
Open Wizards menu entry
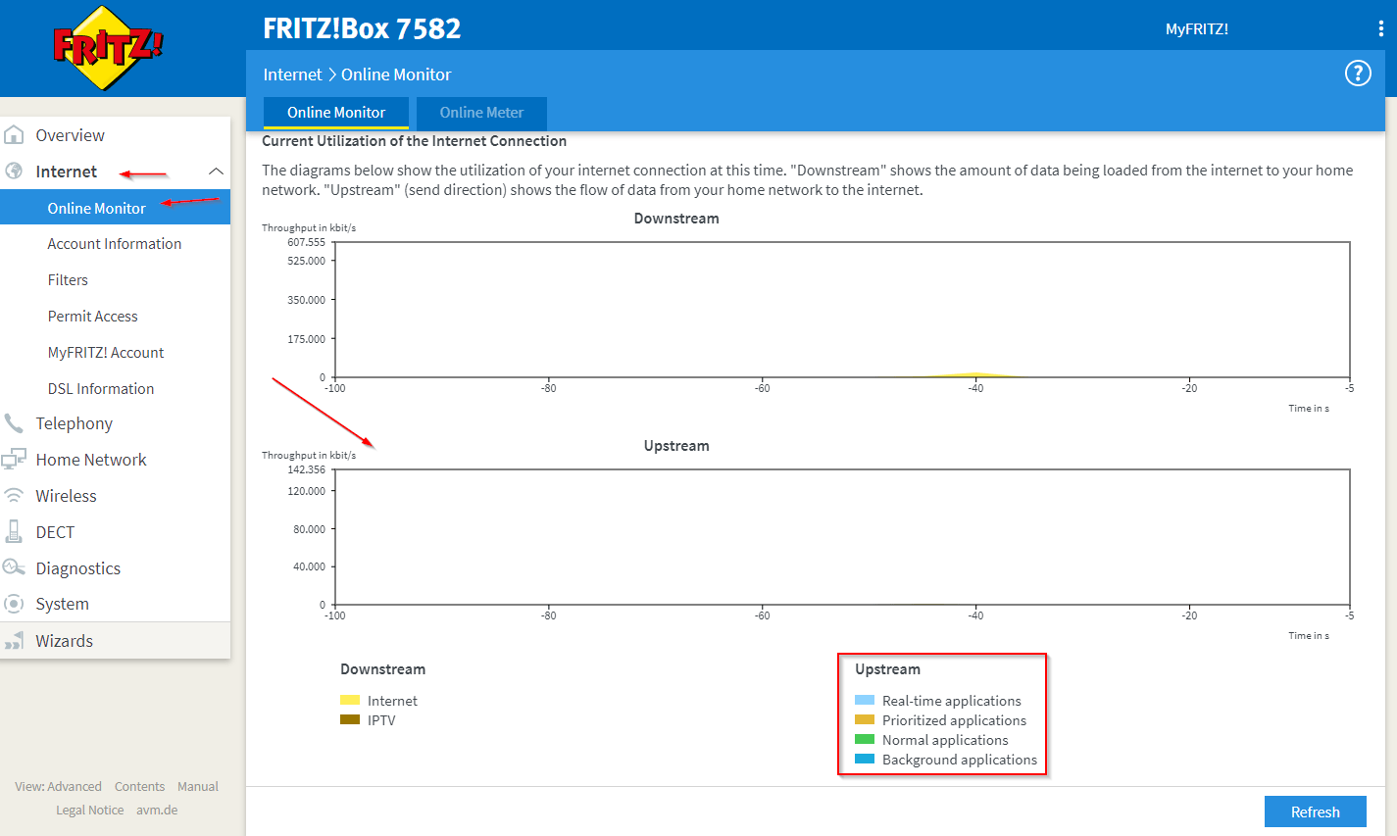click(x=65, y=641)
